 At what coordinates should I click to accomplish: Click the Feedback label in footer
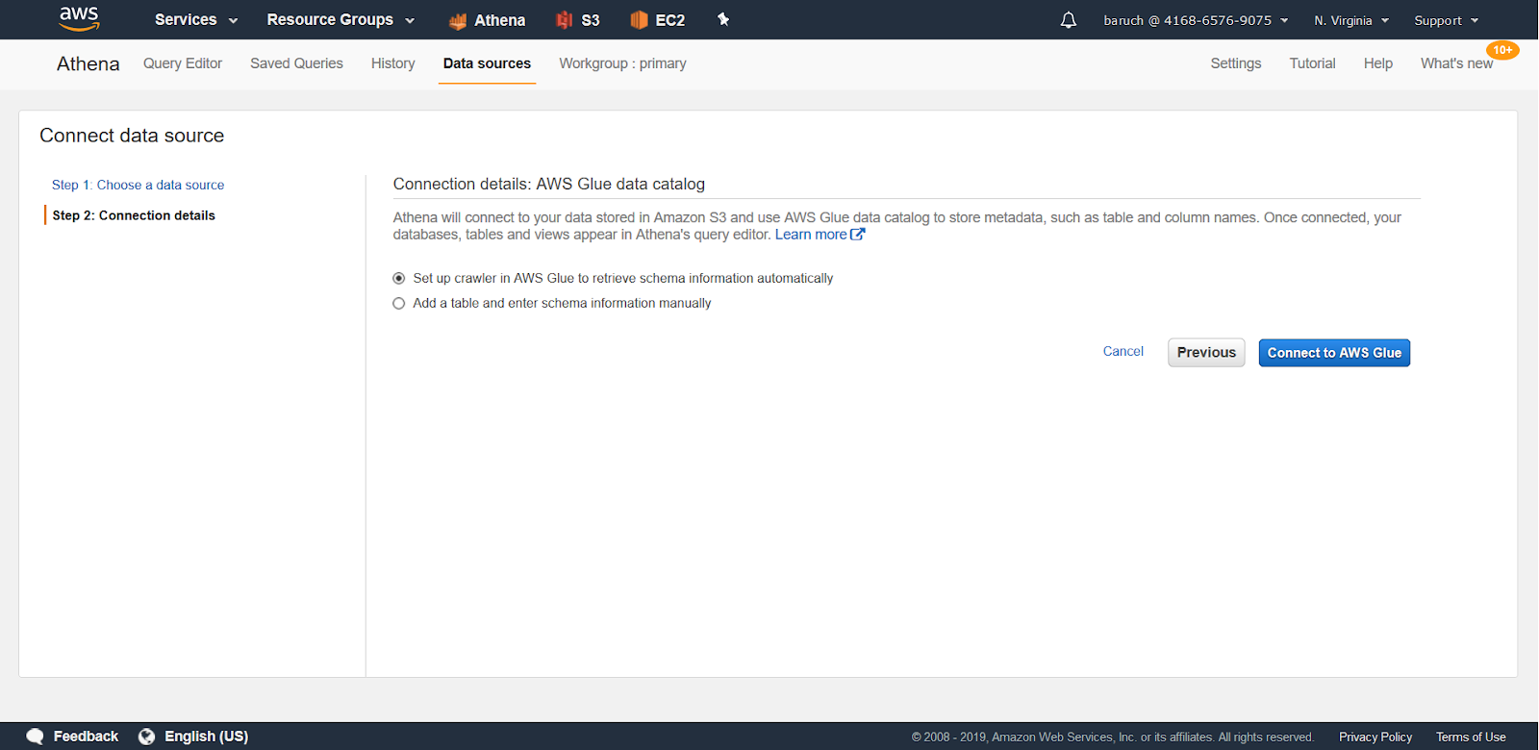pyautogui.click(x=86, y=737)
